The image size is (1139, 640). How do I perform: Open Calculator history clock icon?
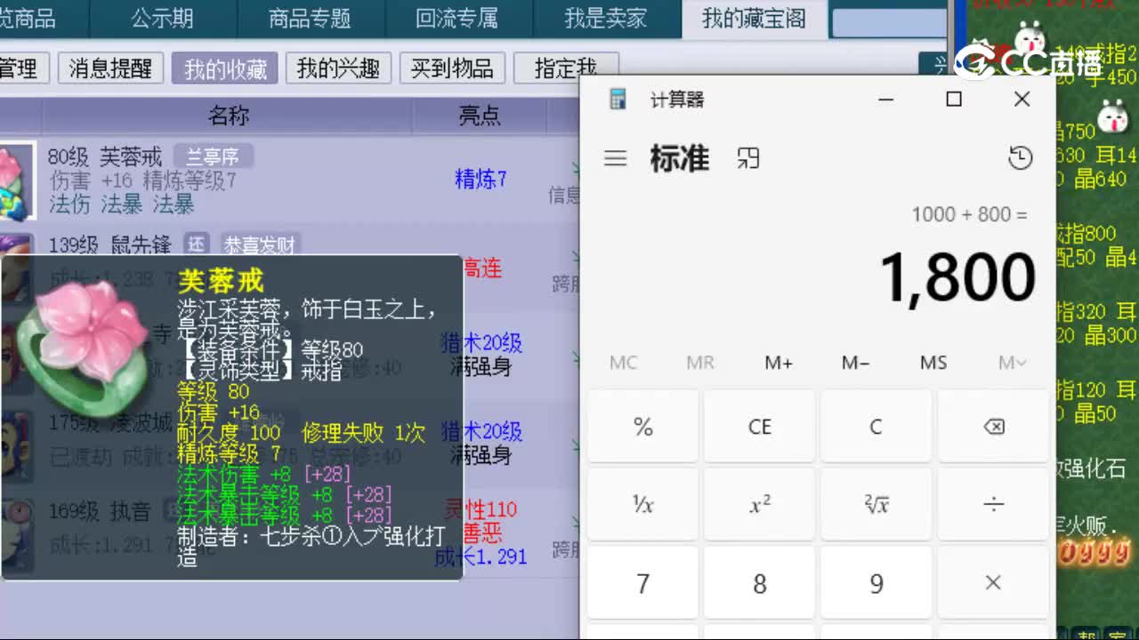(1020, 158)
